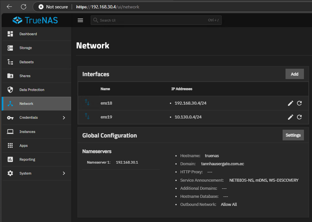Click the browser back arrow
The width and height of the screenshot is (312, 222).
pyautogui.click(x=9, y=7)
